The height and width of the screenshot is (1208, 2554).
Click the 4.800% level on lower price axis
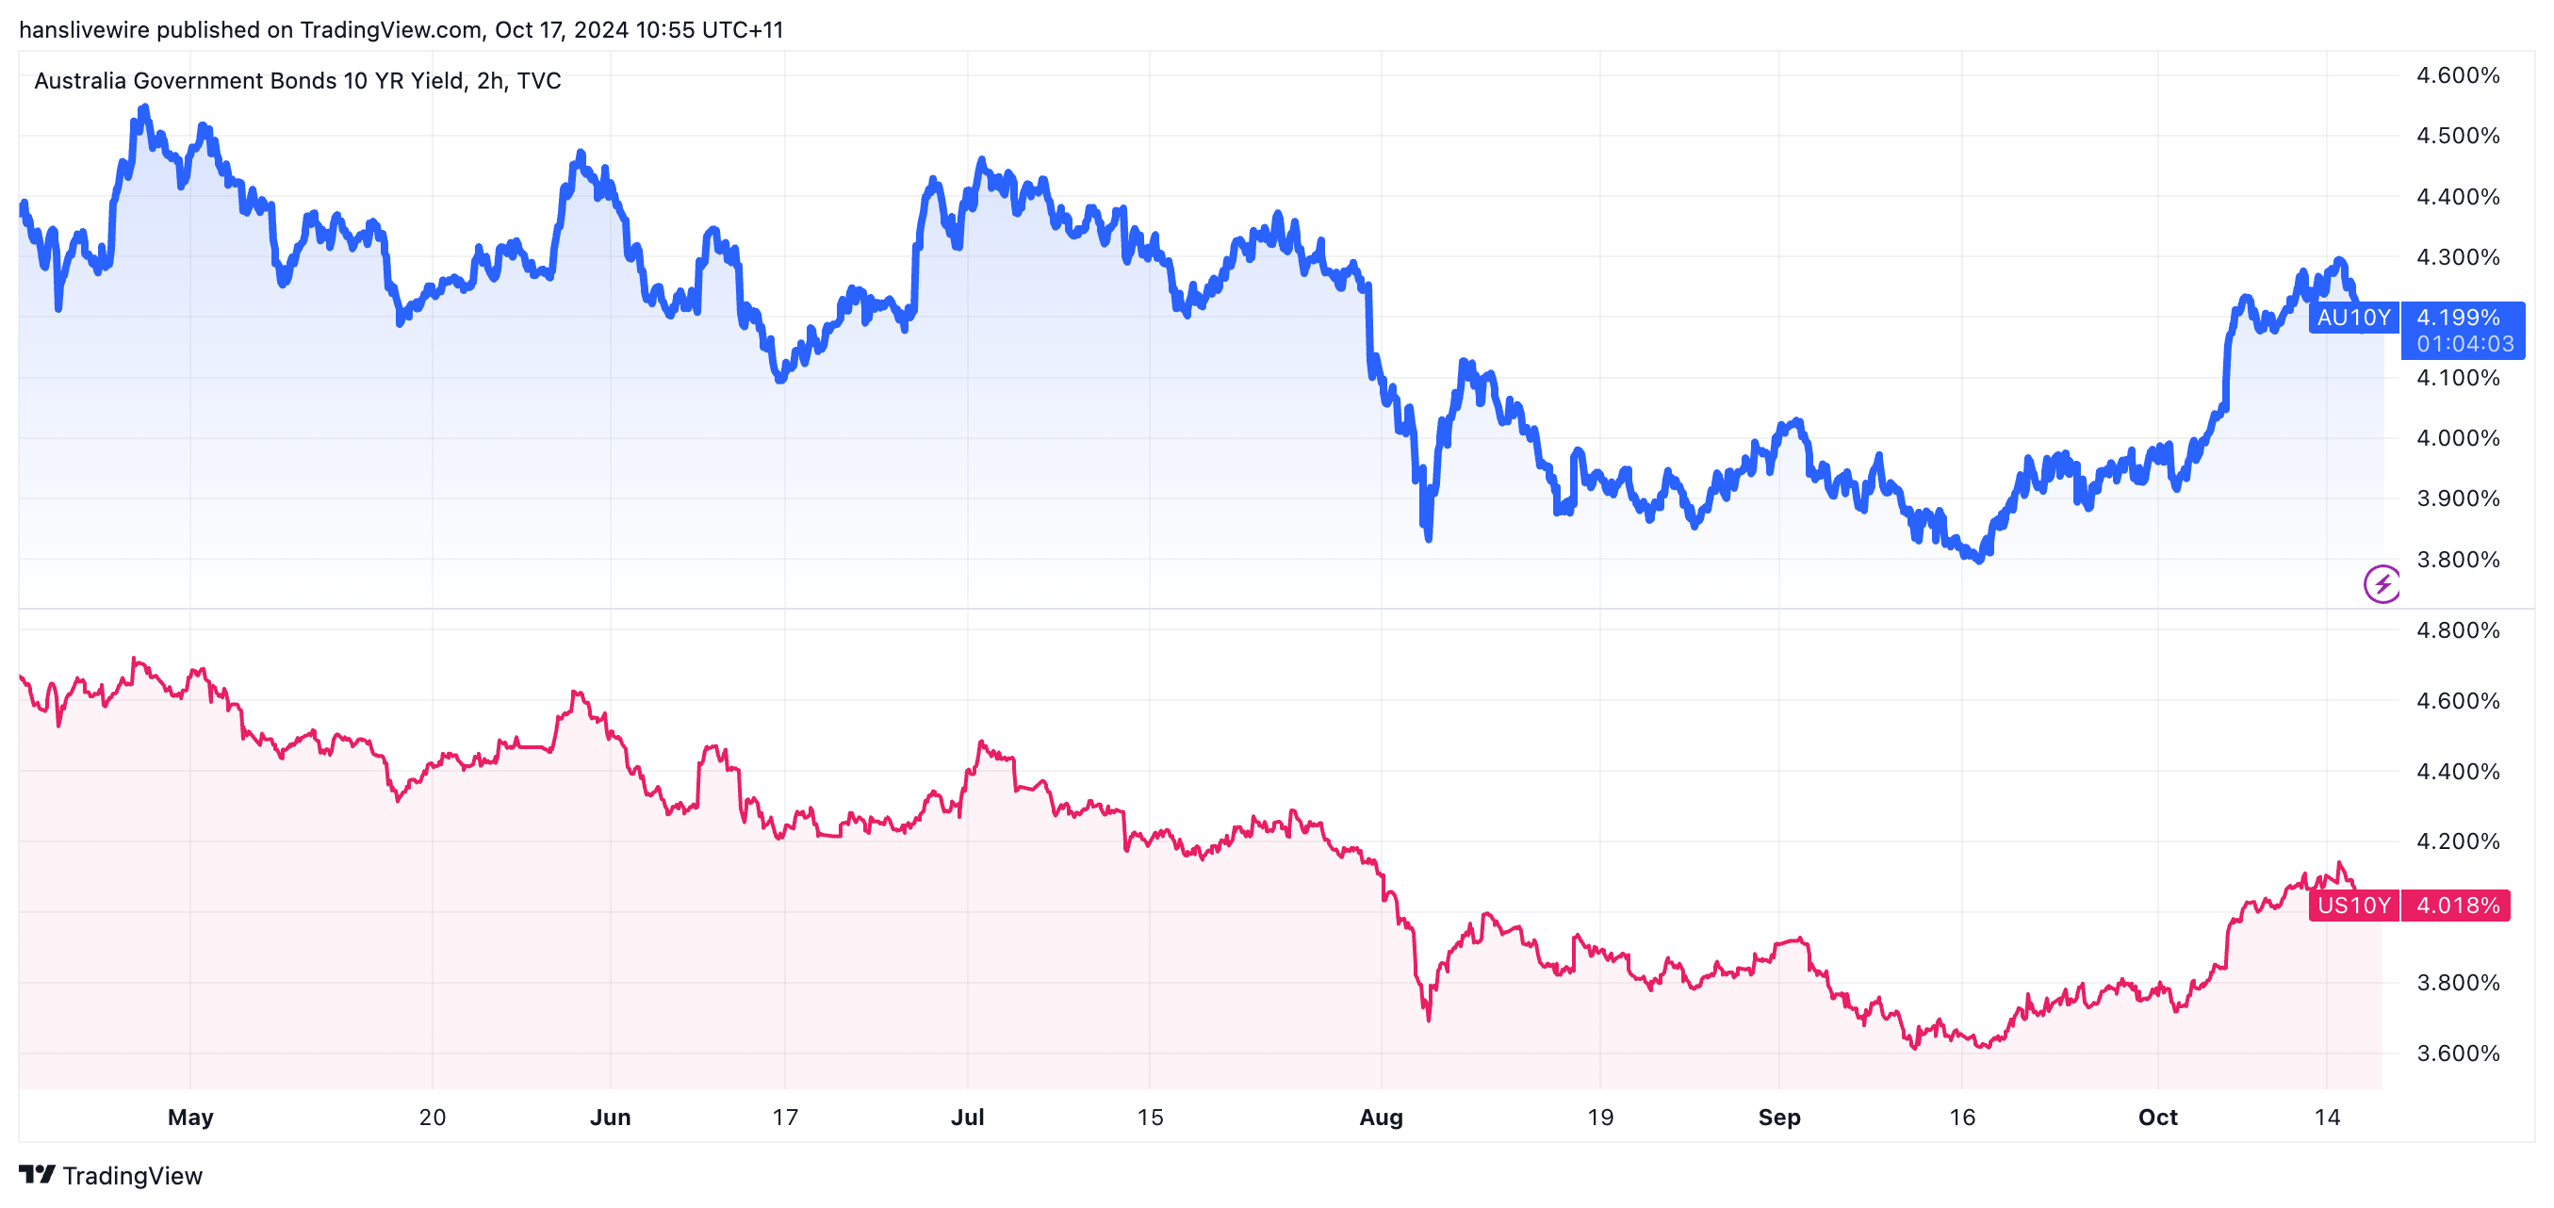[x=2458, y=630]
